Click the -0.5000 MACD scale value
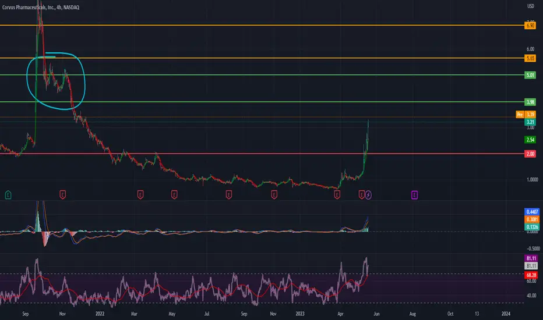The width and height of the screenshot is (543, 320). (533, 248)
